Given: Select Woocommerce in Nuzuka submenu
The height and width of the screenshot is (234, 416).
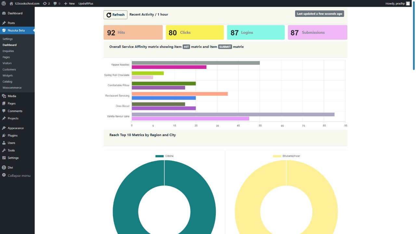Looking at the screenshot, I should pos(12,88).
